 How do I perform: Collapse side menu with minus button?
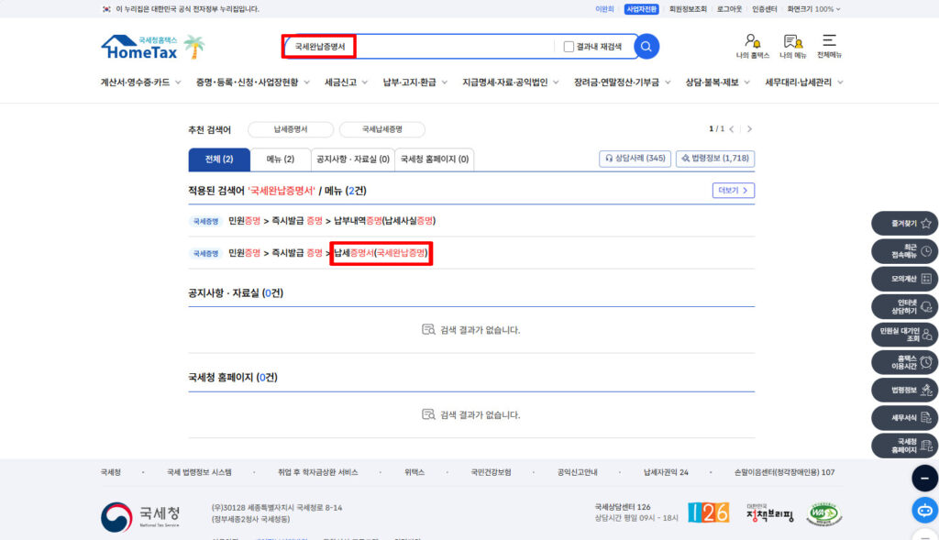pyautogui.click(x=924, y=479)
